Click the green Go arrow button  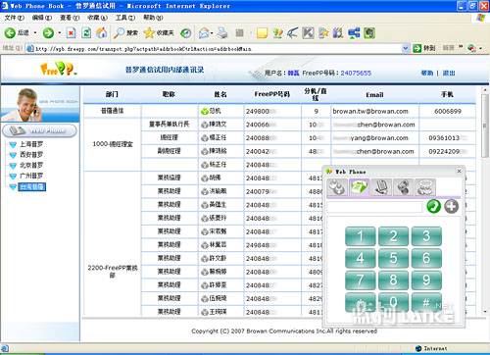tap(417, 48)
